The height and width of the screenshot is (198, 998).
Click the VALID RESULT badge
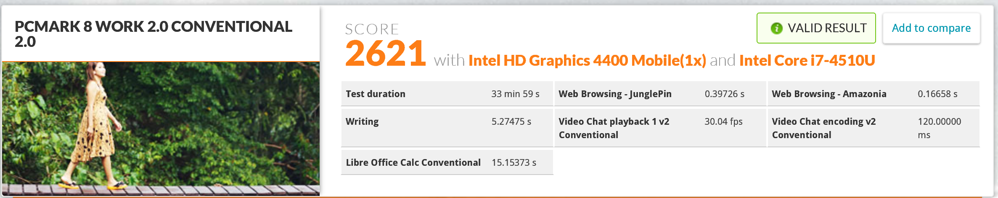point(816,28)
